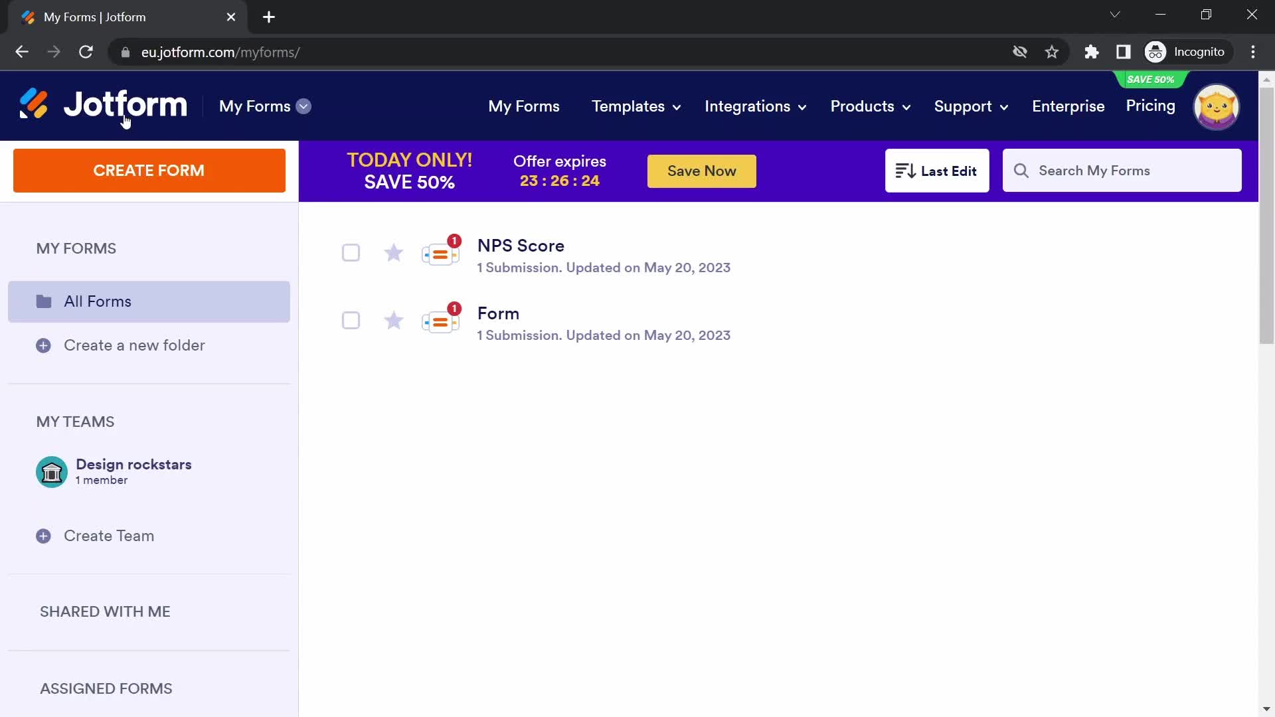Select the All Forms sidebar item
This screenshot has width=1275, height=717.
pos(149,301)
